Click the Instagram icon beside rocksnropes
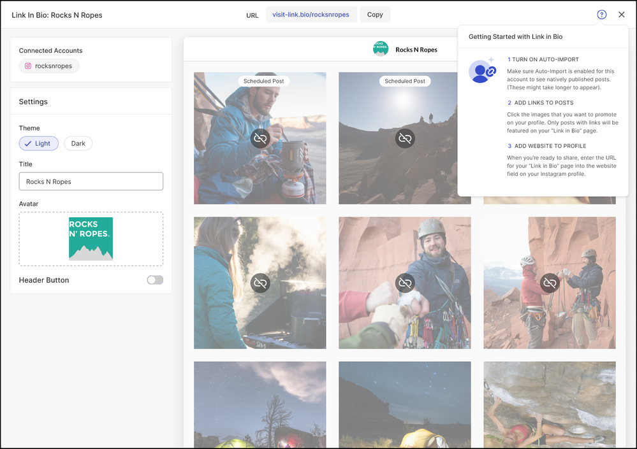 pyautogui.click(x=28, y=66)
